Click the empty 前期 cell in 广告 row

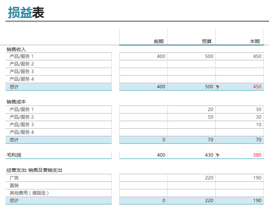143,178
